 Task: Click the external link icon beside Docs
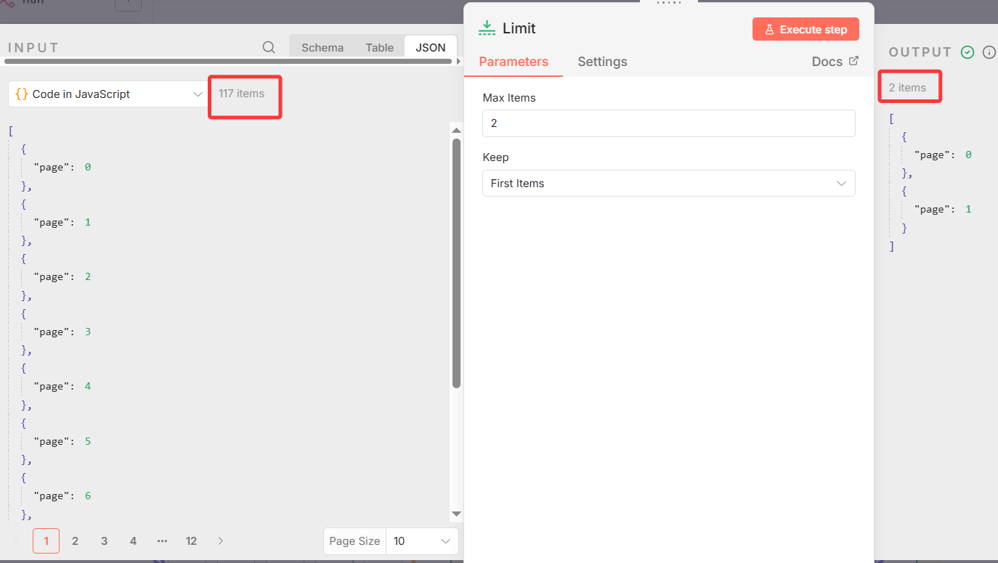[853, 62]
